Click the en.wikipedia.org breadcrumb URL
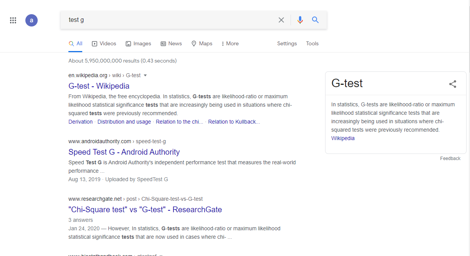The width and height of the screenshot is (470, 256). pyautogui.click(x=105, y=75)
